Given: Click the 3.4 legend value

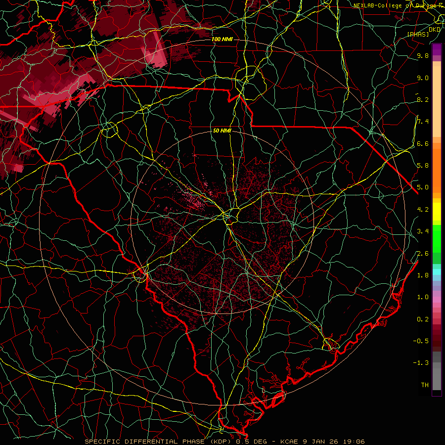Looking at the screenshot, I should click(x=423, y=231).
